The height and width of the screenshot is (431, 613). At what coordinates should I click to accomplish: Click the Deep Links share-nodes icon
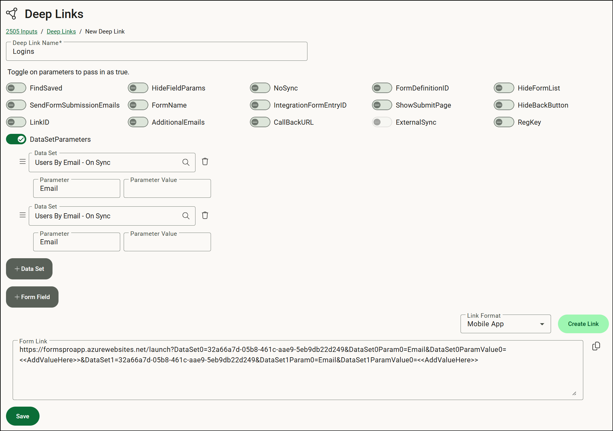coord(12,14)
